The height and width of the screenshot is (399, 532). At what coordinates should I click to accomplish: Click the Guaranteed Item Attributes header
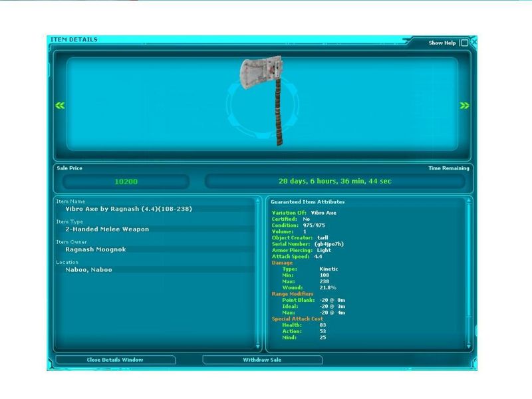pos(307,201)
